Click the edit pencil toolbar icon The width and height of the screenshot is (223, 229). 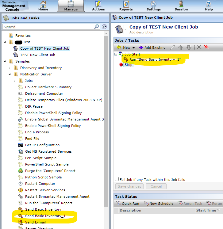click(x=172, y=48)
